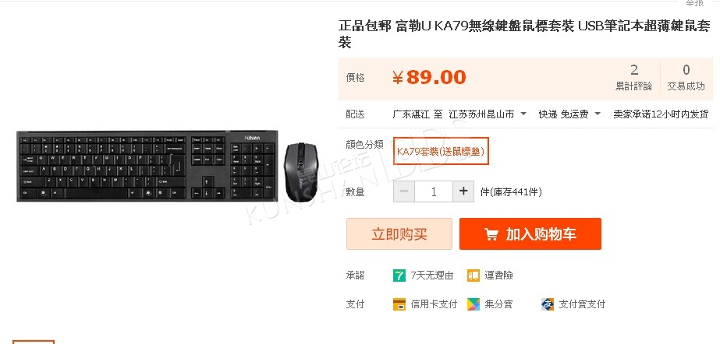Select the KA79套裝(送鼠標墊) option
Viewport: 720px width, 344px height.
click(441, 151)
